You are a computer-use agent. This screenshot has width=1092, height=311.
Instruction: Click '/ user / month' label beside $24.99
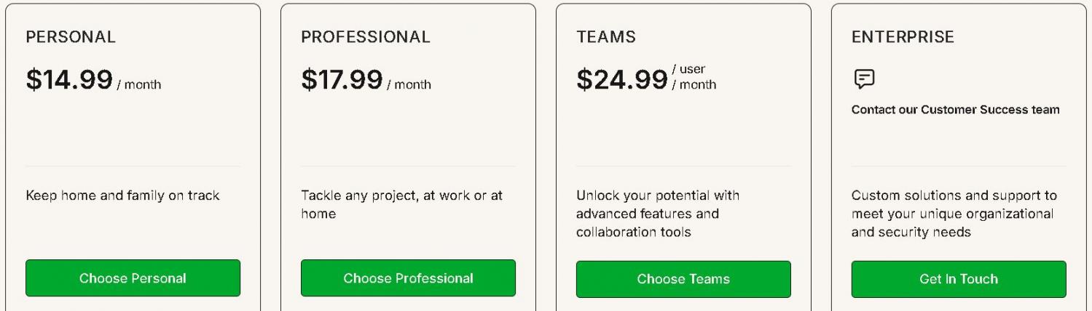pos(694,77)
